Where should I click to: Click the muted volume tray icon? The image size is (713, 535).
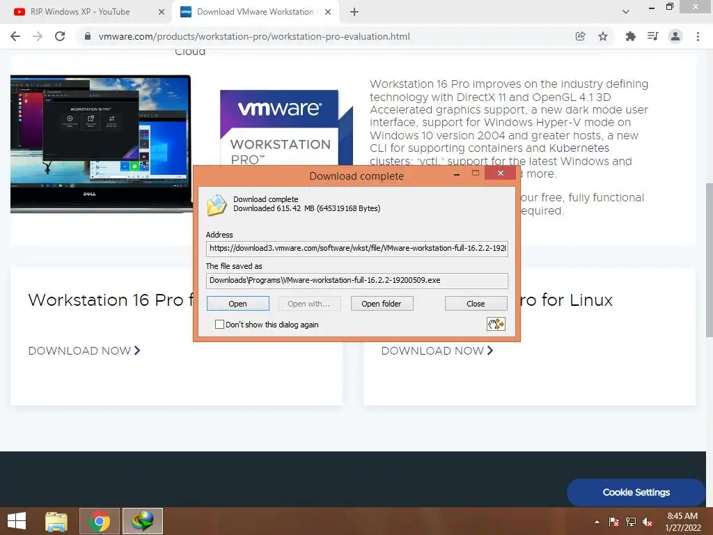(x=648, y=522)
